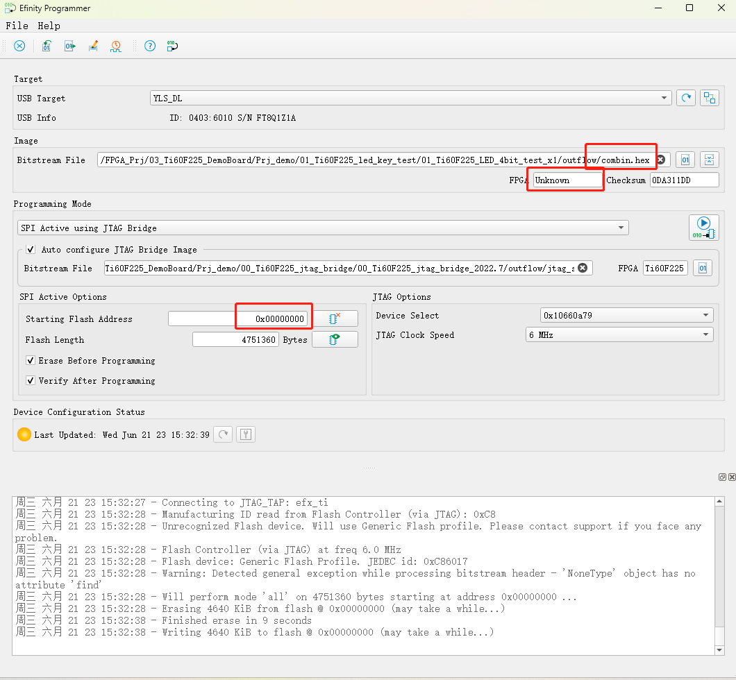Refresh the USB Target list
Viewport: 736px width, 680px height.
tap(686, 98)
